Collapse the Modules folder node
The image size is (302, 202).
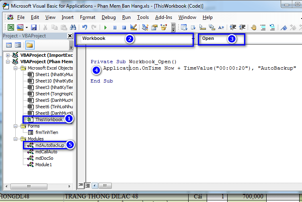(x=15, y=139)
